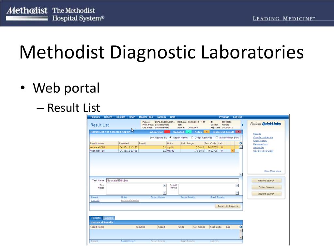This screenshot has height=251, width=334.
Task: Click New Standing Order quick link
Action: (x=263, y=151)
